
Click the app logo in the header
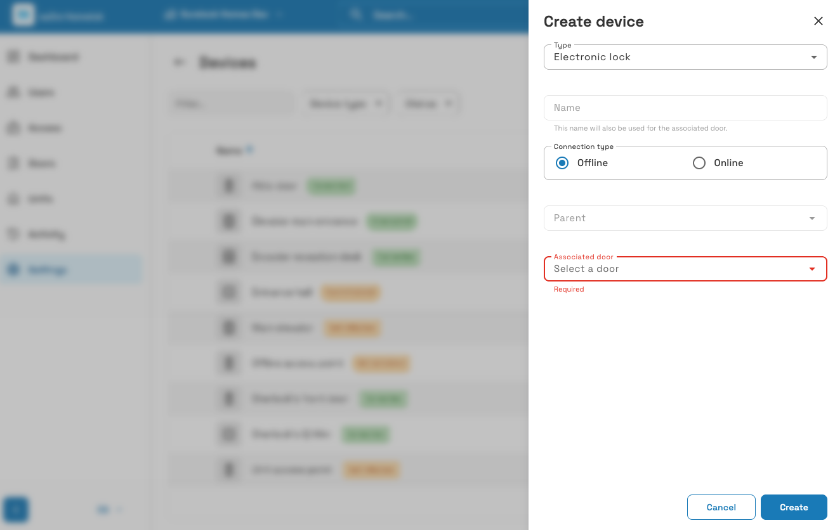[x=23, y=15]
